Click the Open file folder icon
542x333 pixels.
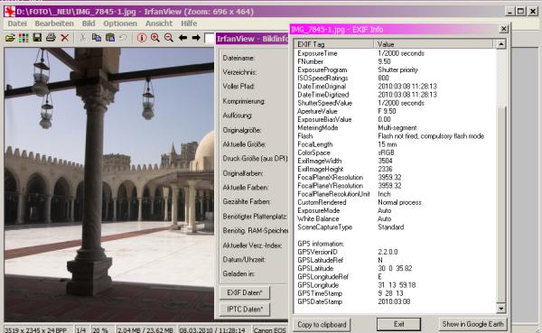pyautogui.click(x=10, y=38)
